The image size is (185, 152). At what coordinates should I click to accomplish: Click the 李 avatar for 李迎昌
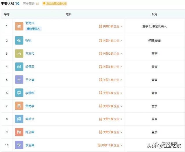click(19, 145)
